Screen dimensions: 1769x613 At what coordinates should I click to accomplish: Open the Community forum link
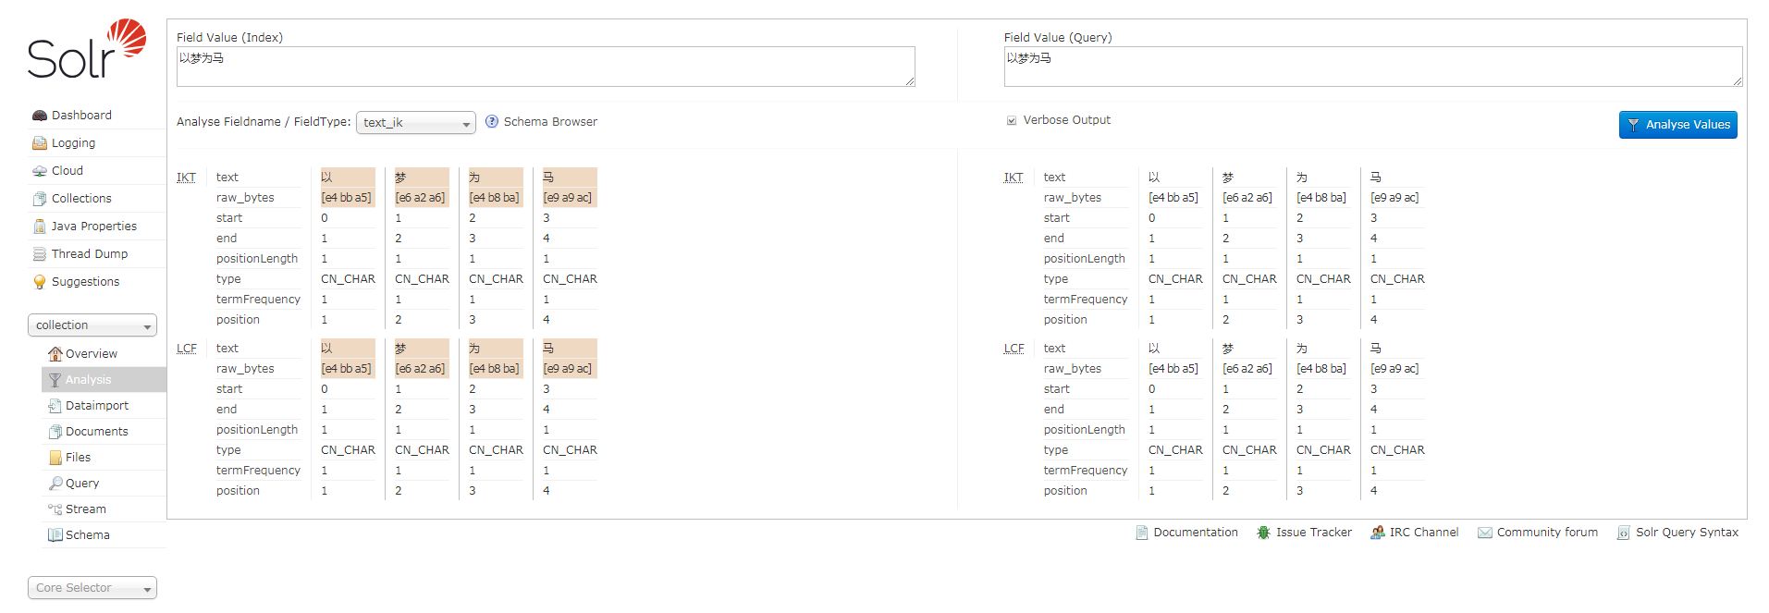pos(1546,533)
